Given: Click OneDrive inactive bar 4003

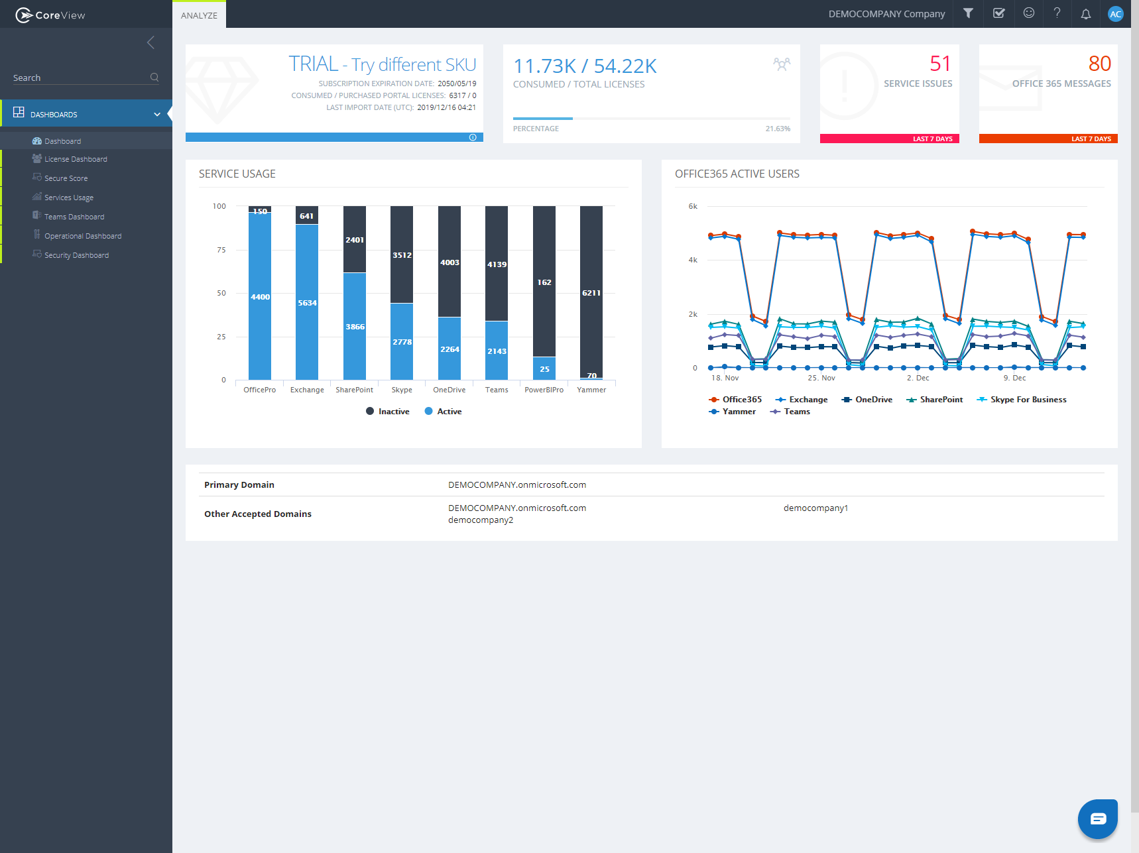Looking at the screenshot, I should coord(450,262).
